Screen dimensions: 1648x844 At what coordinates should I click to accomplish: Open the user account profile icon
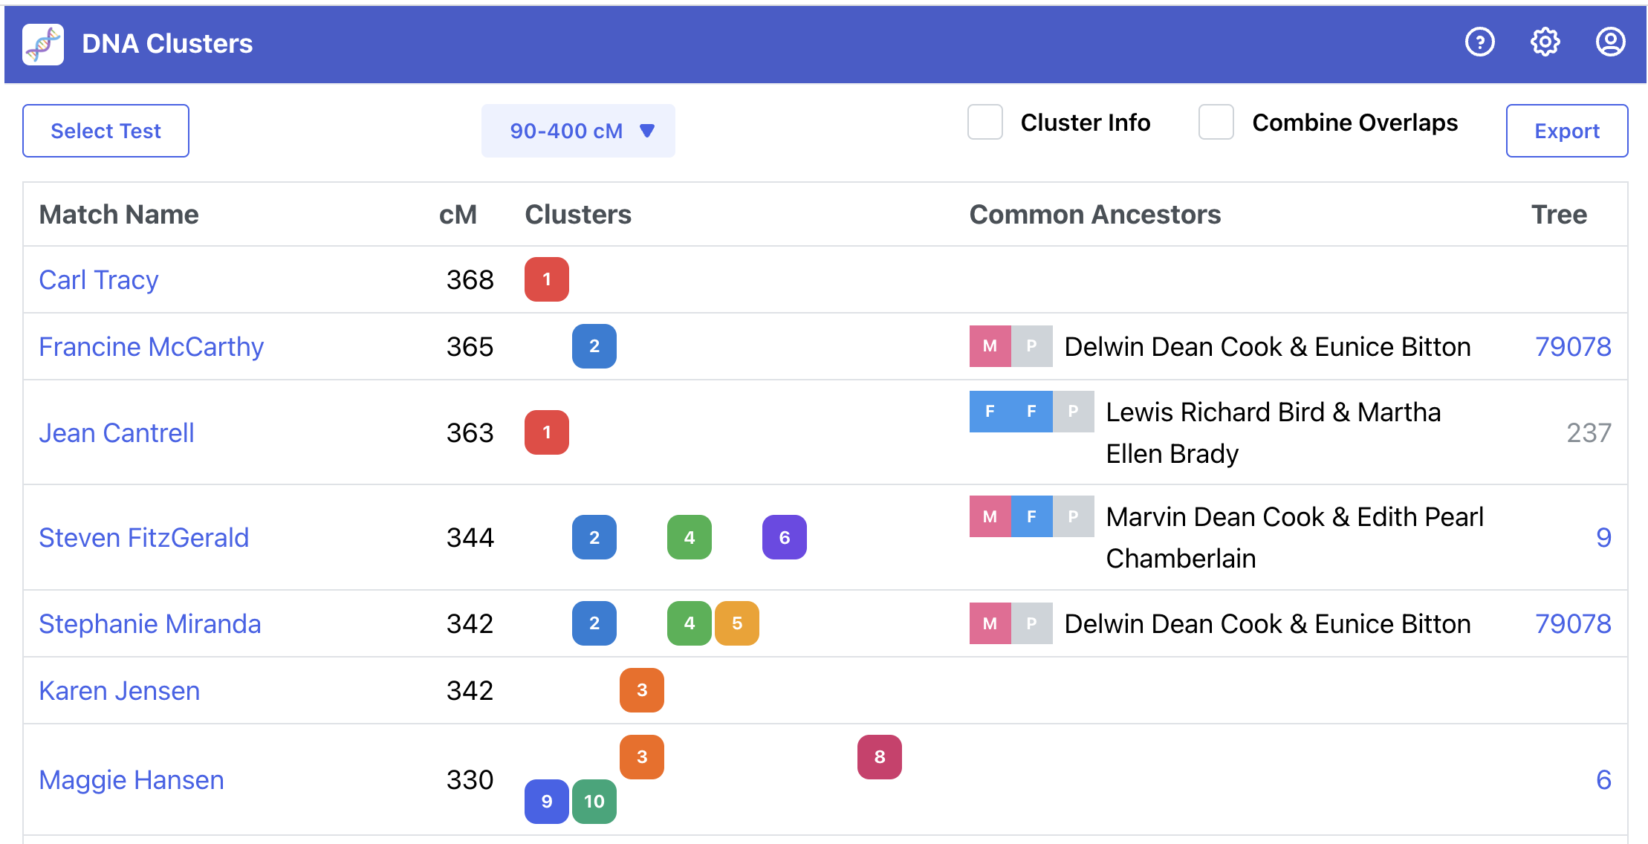tap(1610, 42)
